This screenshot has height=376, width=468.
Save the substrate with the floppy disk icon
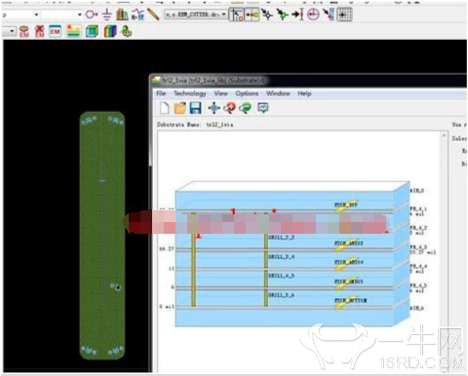[195, 108]
